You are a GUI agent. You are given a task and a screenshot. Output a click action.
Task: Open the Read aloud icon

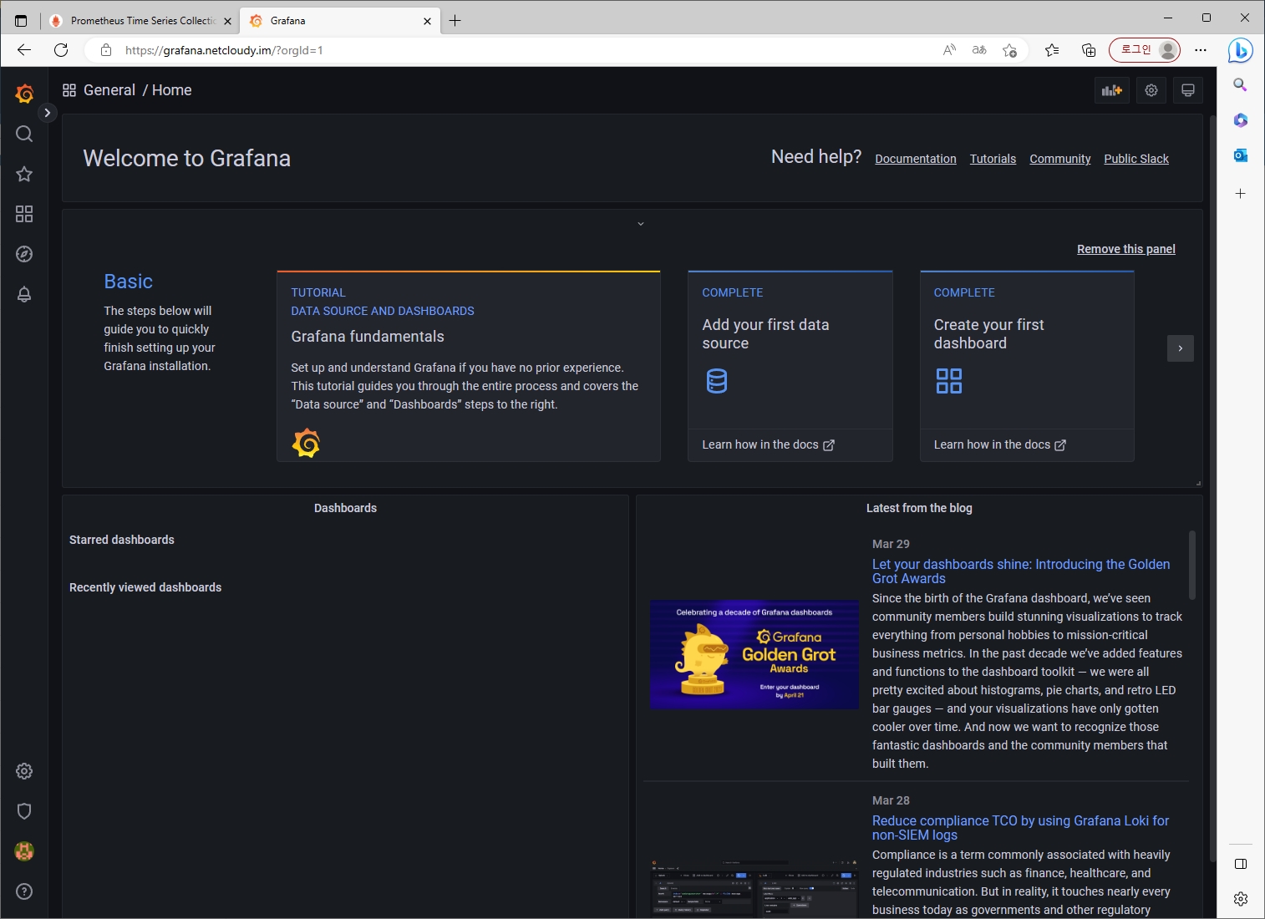pyautogui.click(x=949, y=50)
